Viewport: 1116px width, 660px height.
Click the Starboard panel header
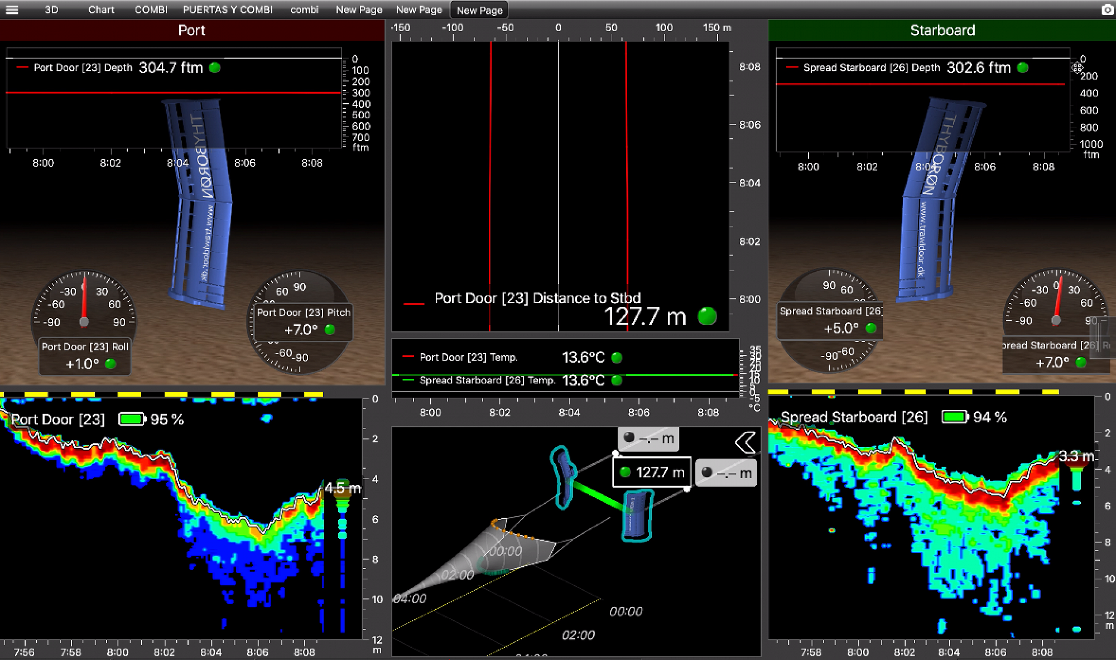coord(942,30)
